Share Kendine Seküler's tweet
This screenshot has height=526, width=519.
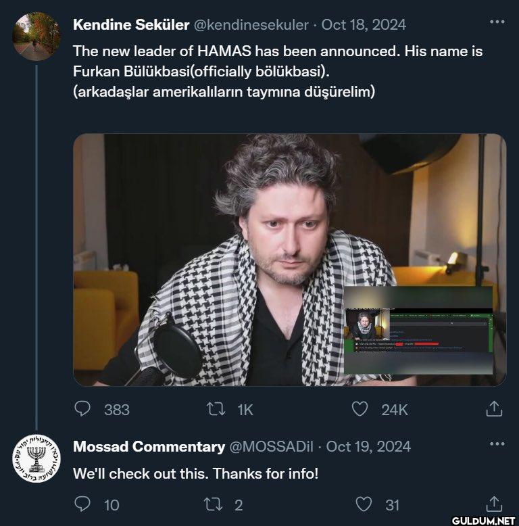pos(495,409)
